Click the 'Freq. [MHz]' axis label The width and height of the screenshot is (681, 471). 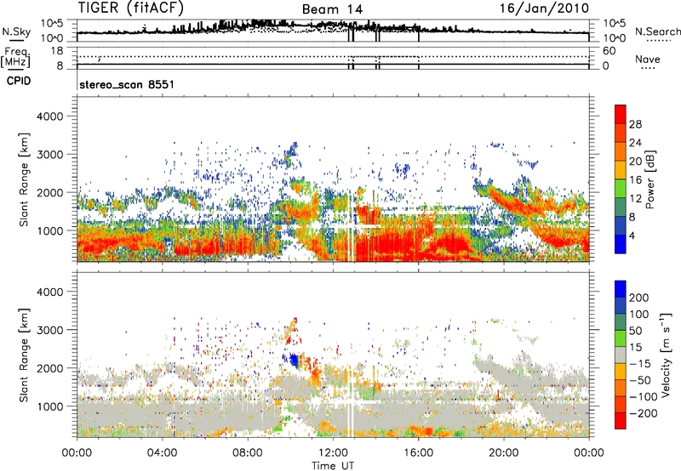coord(15,58)
